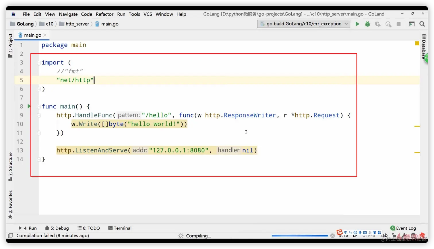Open the Edit menu
434x249 pixels.
[37, 14]
